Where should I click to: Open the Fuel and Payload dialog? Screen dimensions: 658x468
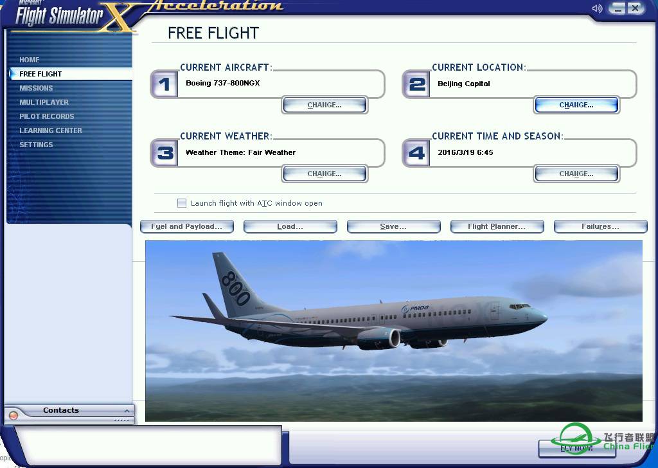[186, 226]
